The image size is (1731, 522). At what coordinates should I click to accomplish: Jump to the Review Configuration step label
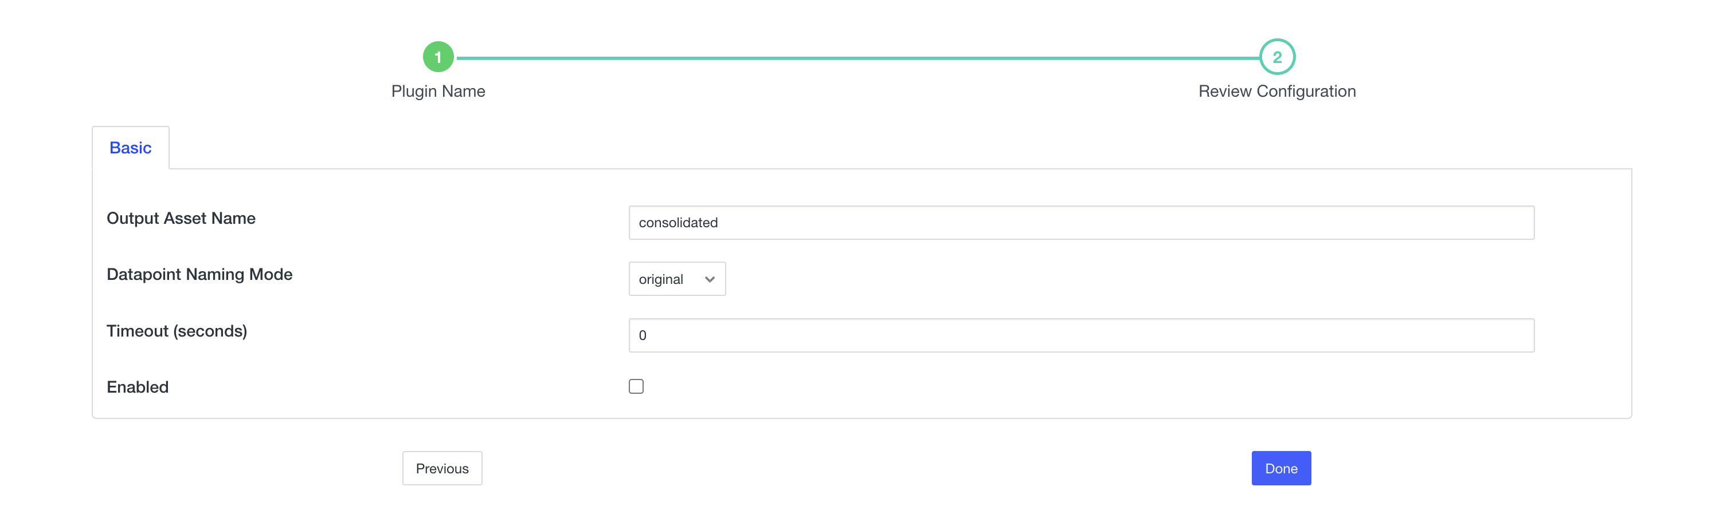click(1276, 91)
